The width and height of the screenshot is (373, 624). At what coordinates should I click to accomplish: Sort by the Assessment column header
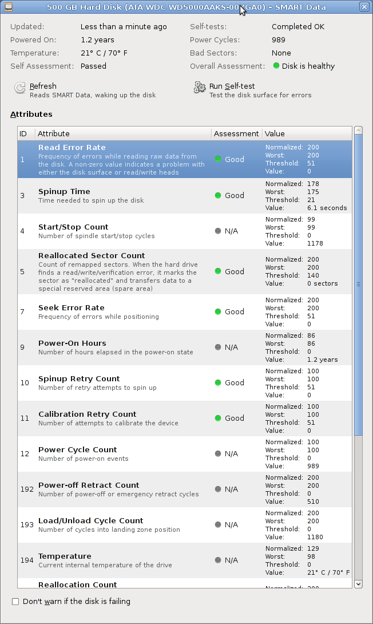click(x=237, y=134)
